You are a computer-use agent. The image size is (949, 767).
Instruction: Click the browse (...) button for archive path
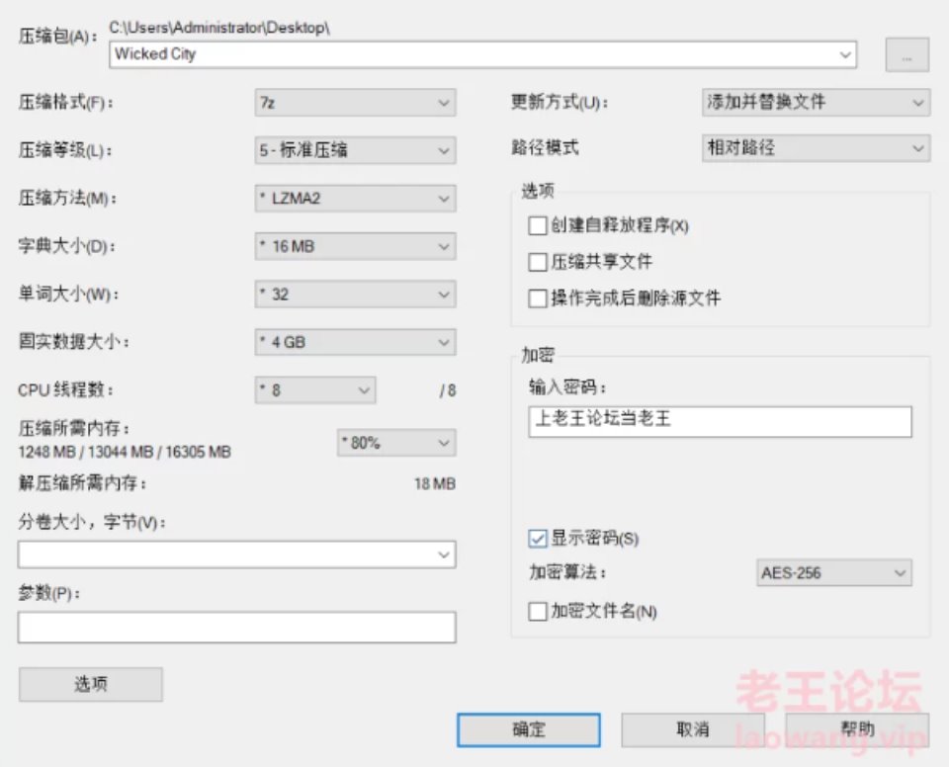pos(906,55)
